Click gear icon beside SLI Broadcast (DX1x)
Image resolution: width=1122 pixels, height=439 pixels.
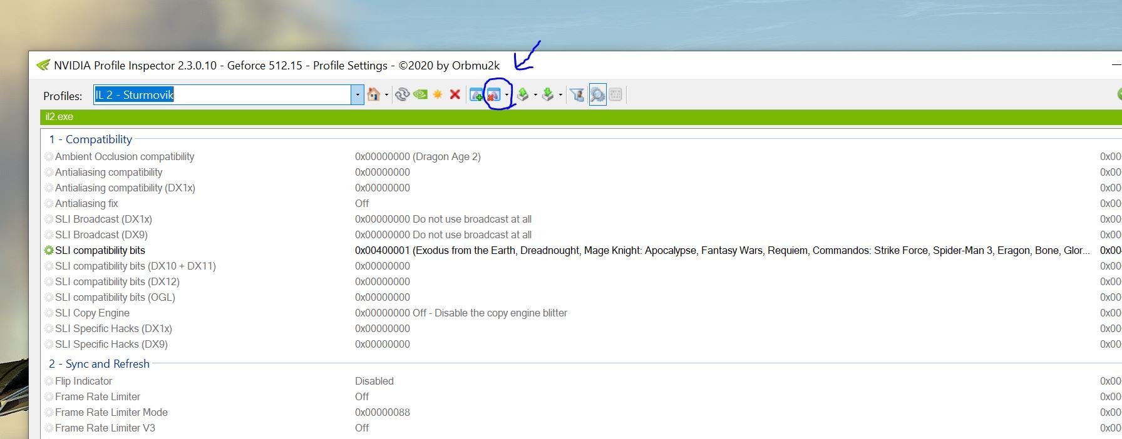[49, 219]
